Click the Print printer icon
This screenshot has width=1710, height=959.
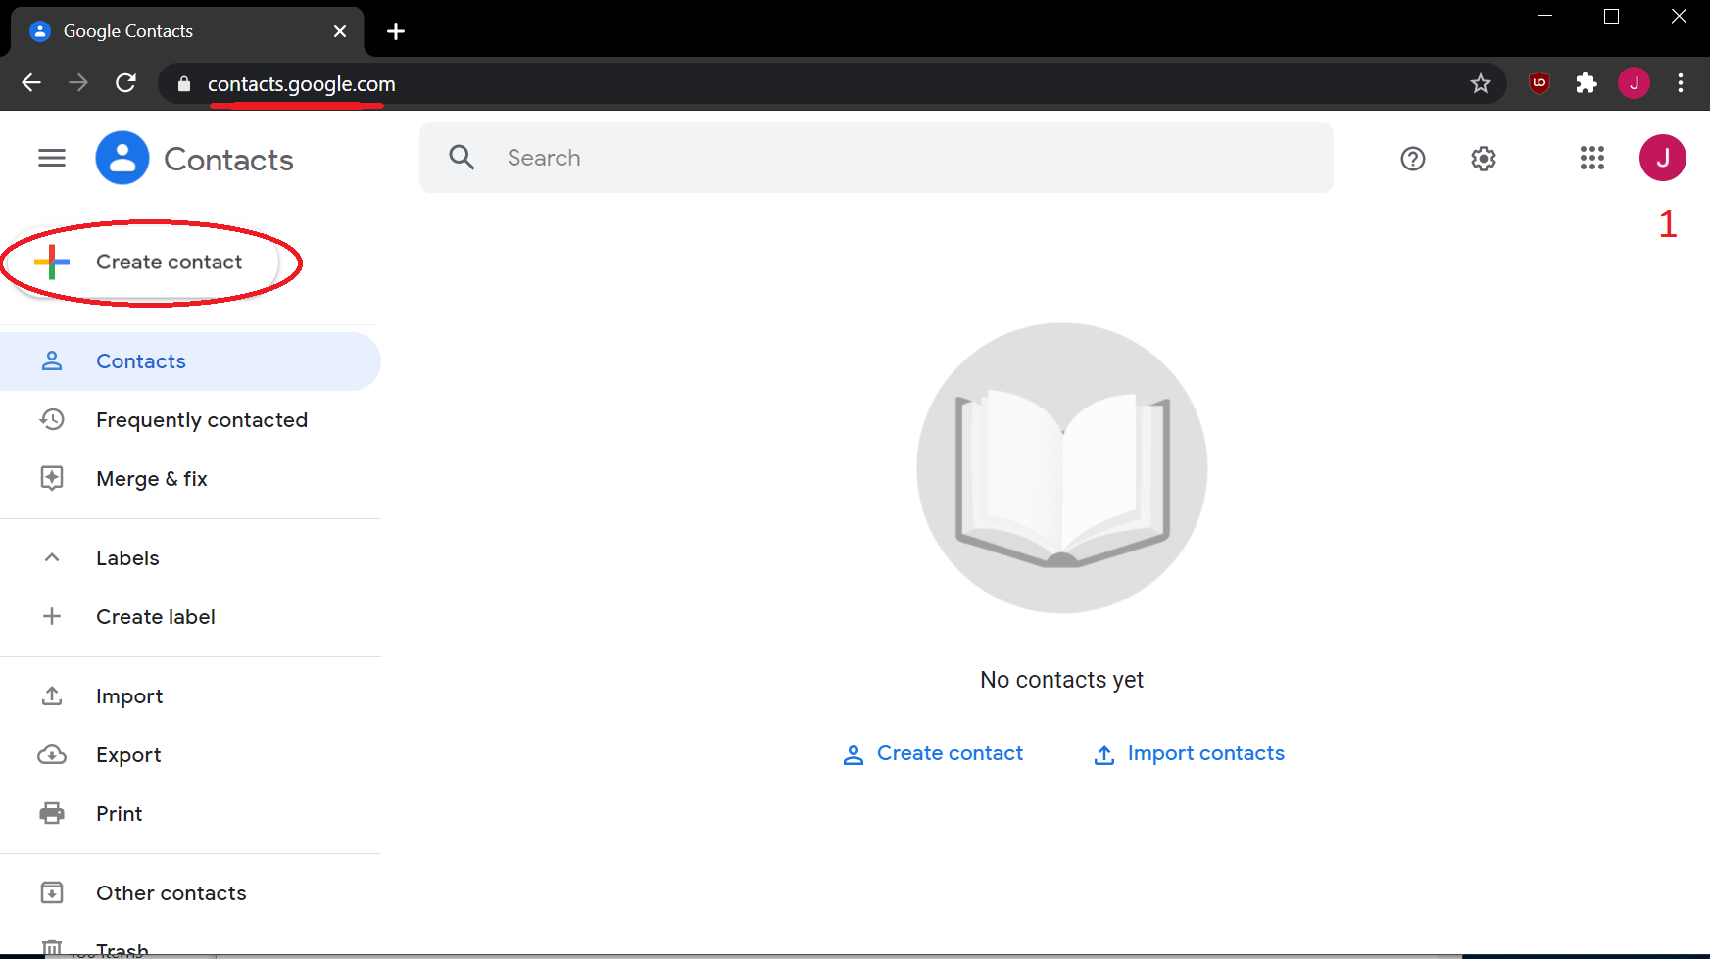[52, 813]
